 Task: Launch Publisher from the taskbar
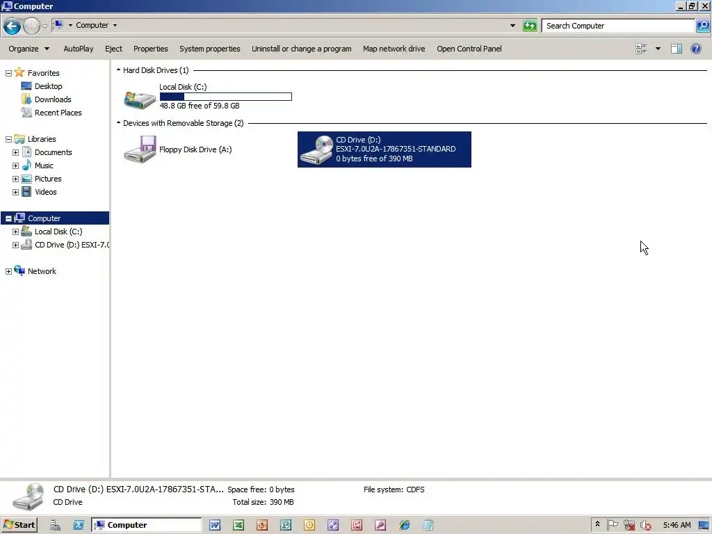(x=286, y=525)
